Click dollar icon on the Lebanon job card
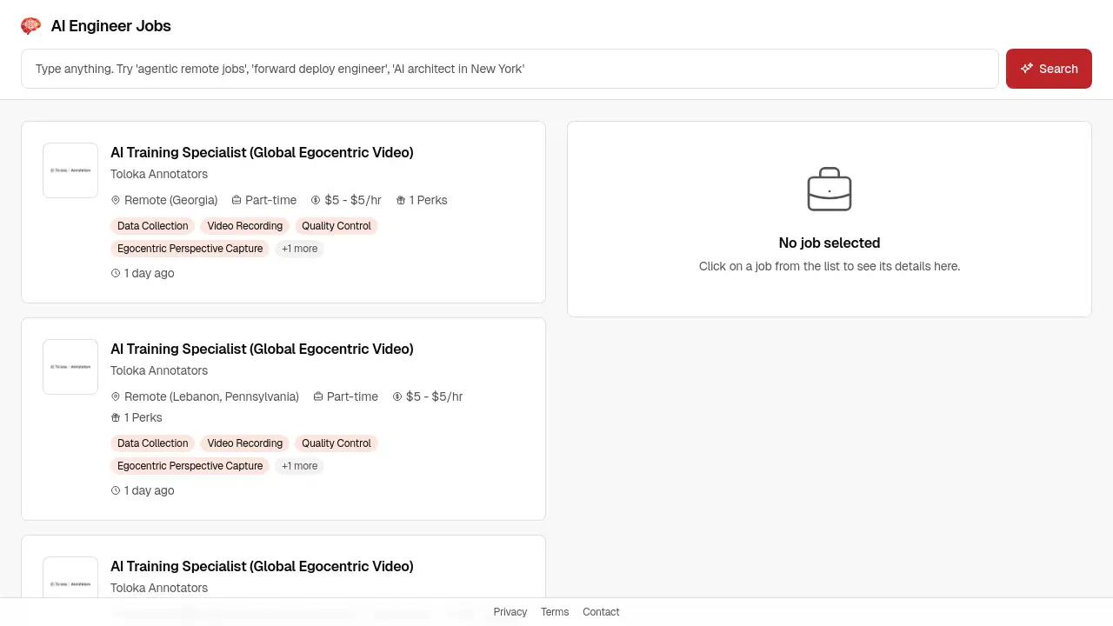Viewport: 1113px width, 626px height. tap(397, 396)
